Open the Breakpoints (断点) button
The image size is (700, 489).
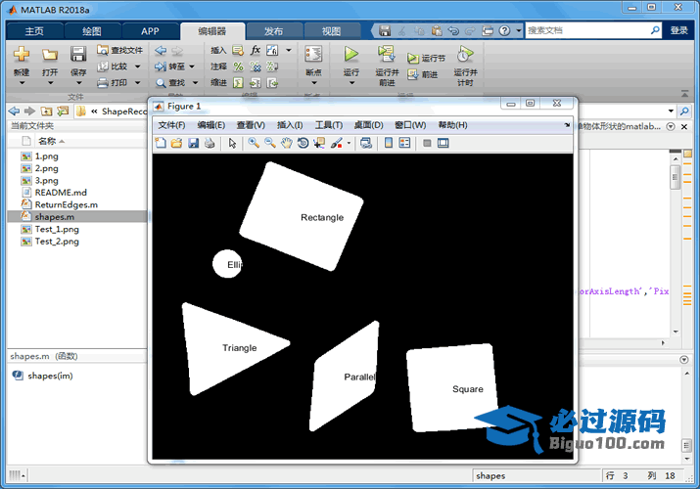click(313, 65)
